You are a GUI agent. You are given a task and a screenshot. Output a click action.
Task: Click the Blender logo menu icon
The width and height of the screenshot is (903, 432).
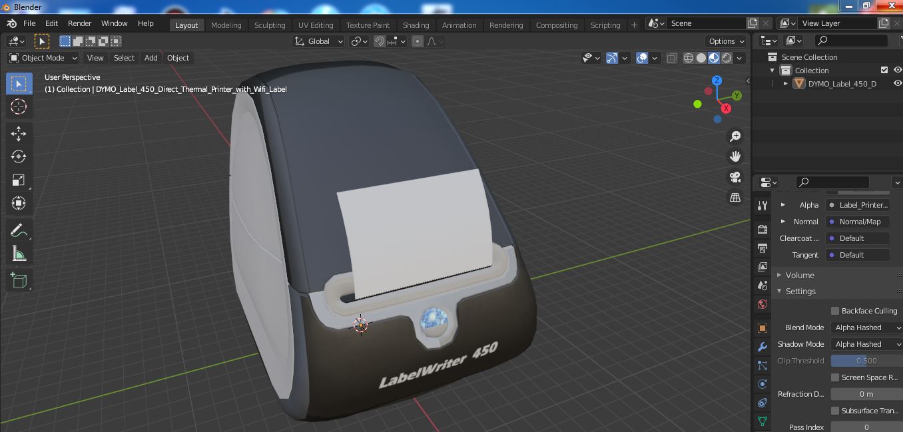pos(12,23)
